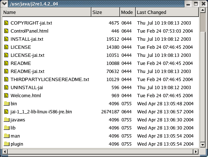Sort by the Size column header
Image resolution: width=208 pixels, height=157 pixels.
pyautogui.click(x=105, y=12)
